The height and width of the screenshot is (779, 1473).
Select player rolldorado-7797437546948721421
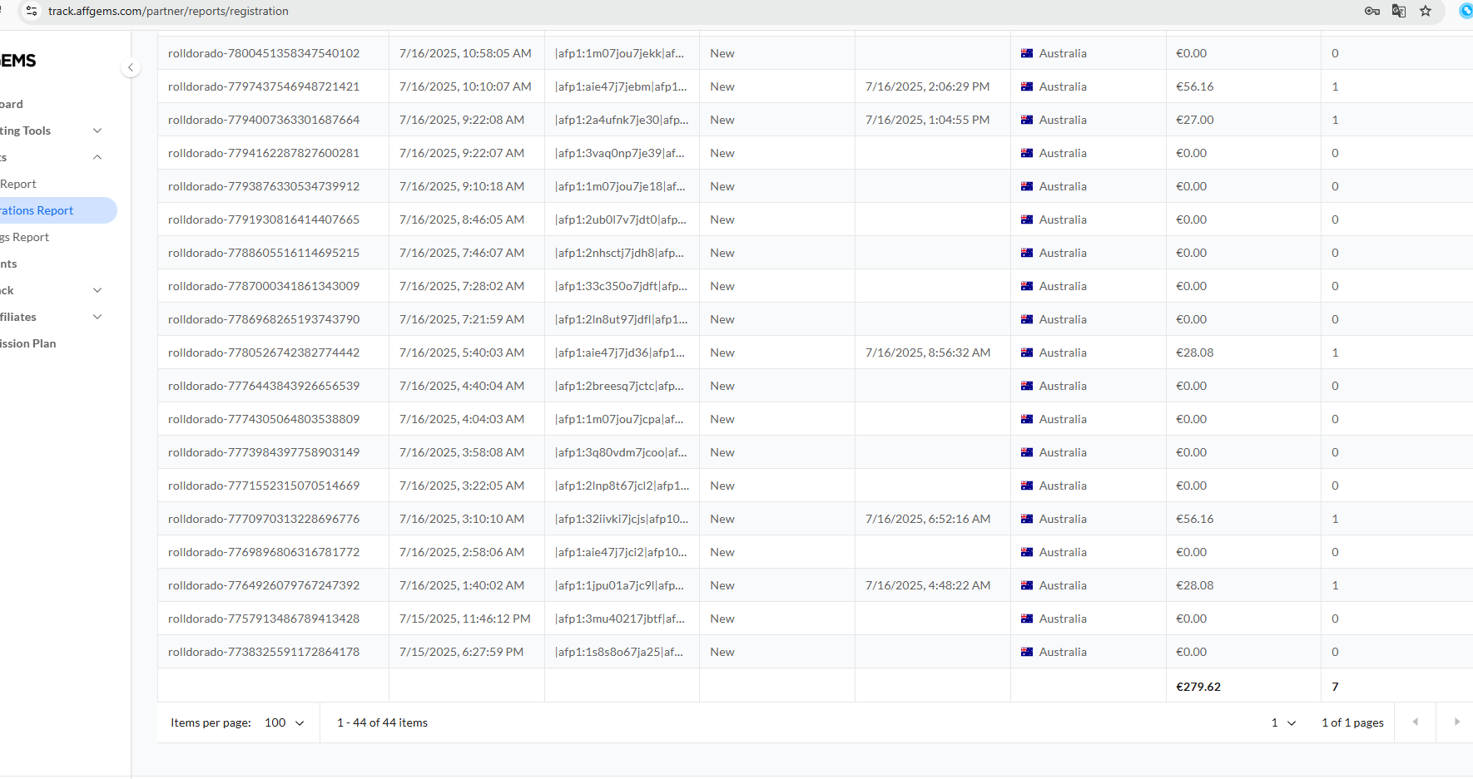[264, 86]
